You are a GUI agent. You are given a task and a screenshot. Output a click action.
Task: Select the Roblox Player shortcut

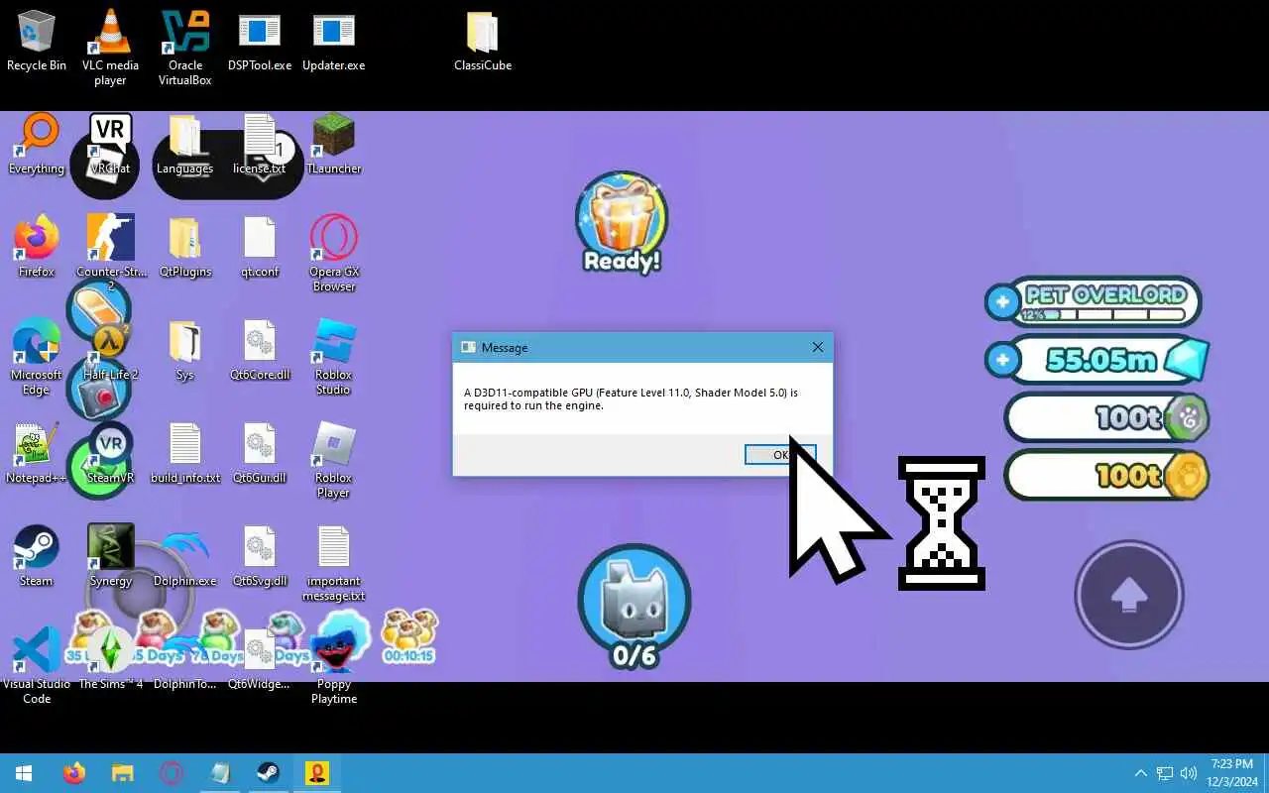coord(334,460)
